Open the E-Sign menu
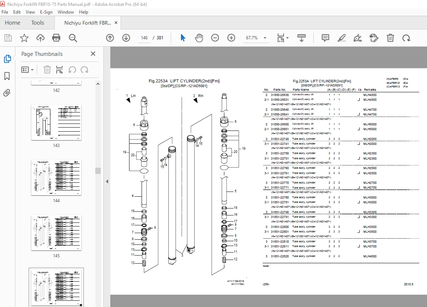This screenshot has width=427, height=307. [x=46, y=12]
